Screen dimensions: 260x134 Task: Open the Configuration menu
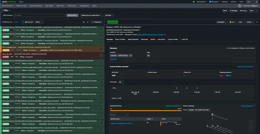coord(84,6)
